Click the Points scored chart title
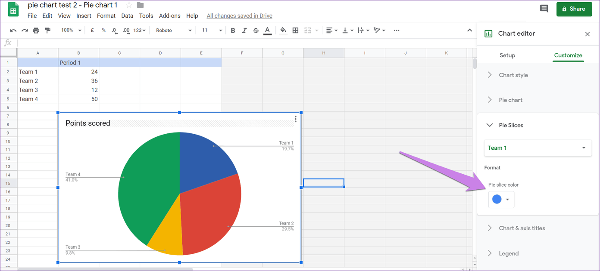Image resolution: width=600 pixels, height=271 pixels. pyautogui.click(x=88, y=123)
